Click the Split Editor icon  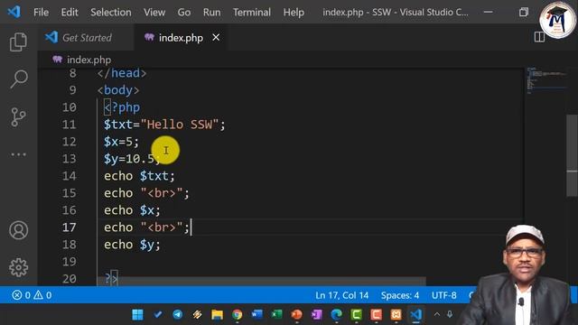pos(539,37)
